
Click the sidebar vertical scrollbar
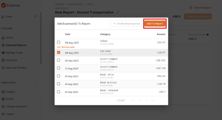pos(41,38)
